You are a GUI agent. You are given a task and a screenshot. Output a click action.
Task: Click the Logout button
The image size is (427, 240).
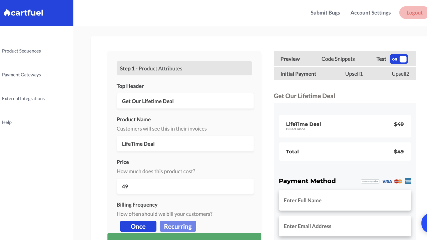pyautogui.click(x=414, y=13)
